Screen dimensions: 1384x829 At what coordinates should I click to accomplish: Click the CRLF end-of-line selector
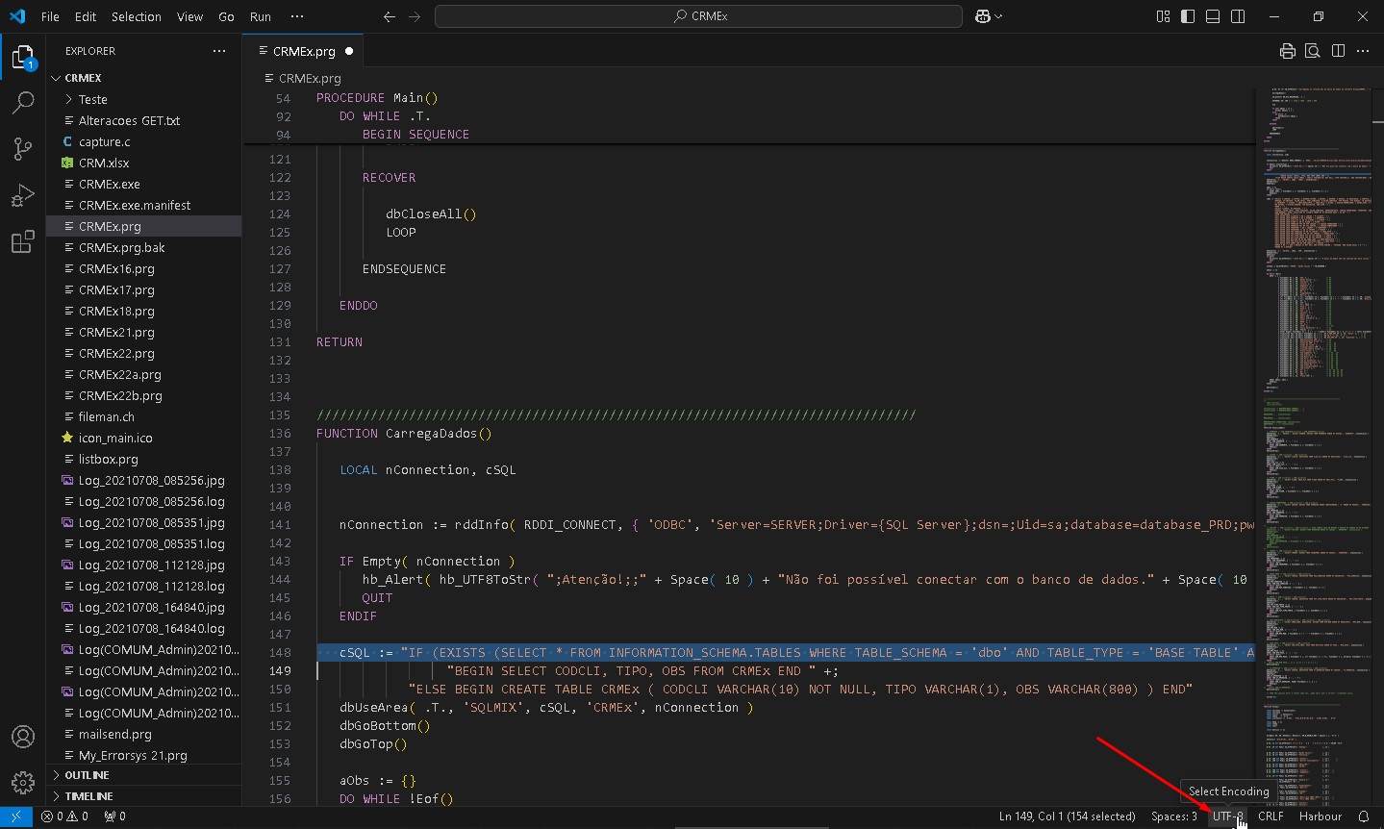[1271, 816]
